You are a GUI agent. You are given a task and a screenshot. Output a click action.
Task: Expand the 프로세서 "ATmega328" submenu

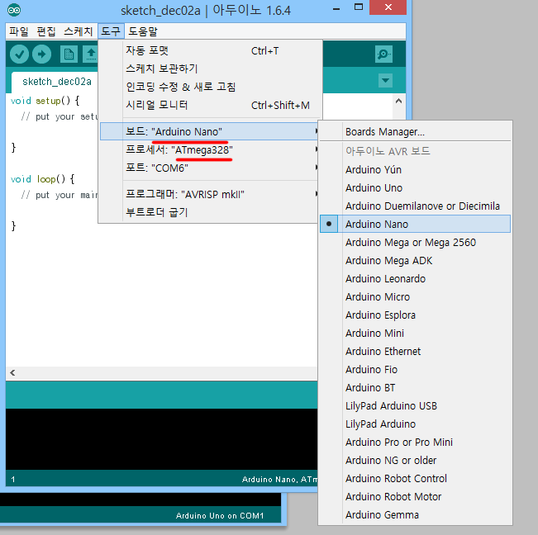click(x=208, y=149)
